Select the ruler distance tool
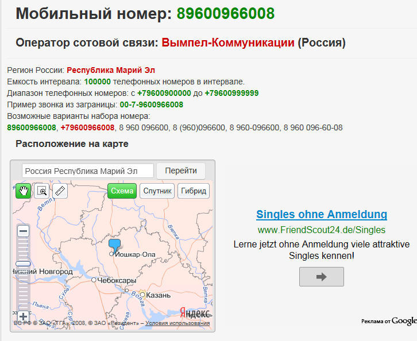This screenshot has height=341, width=417. tap(60, 191)
